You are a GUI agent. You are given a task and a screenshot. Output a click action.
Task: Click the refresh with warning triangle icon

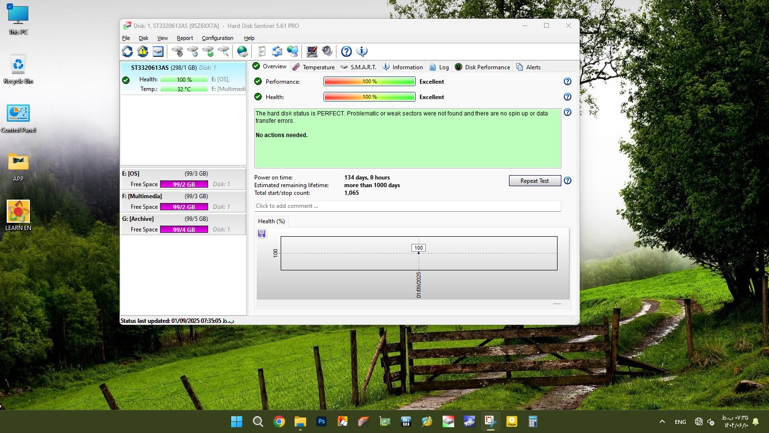pos(143,51)
